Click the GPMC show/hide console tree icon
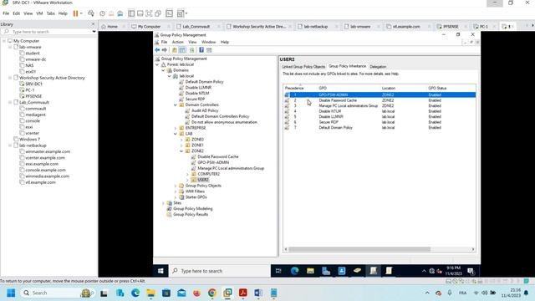This screenshot has width=535, height=301. 182,50
